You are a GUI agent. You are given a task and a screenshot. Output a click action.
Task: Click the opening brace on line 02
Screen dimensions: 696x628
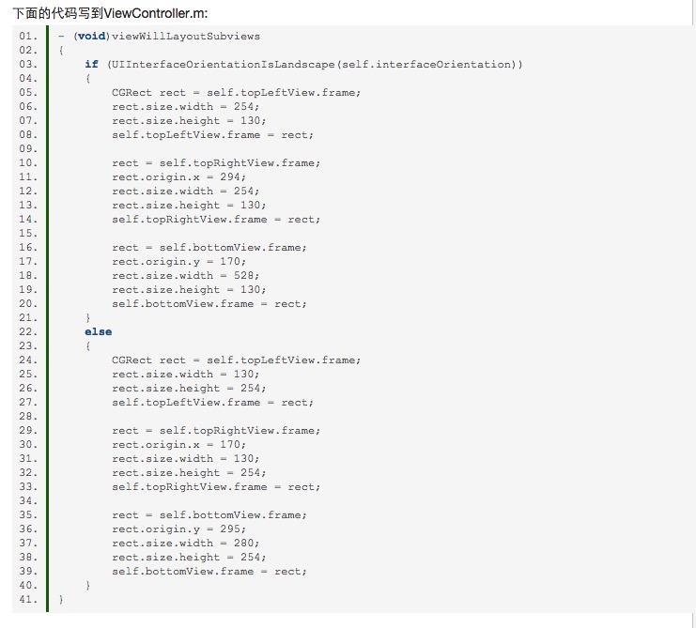tap(61, 51)
